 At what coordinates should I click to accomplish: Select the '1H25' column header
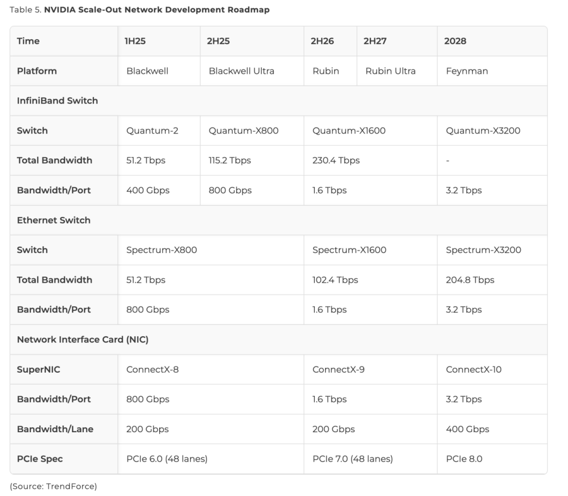tap(136, 41)
